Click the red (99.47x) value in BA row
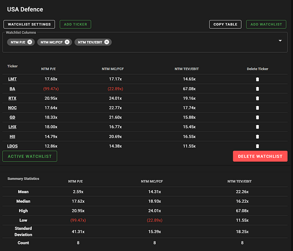The width and height of the screenshot is (293, 251). pyautogui.click(x=51, y=89)
